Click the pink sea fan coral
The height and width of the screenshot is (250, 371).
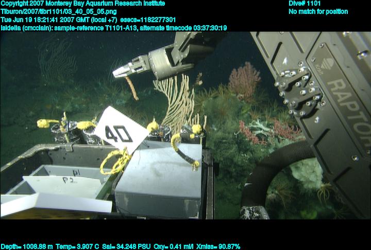pyautogui.click(x=244, y=79)
